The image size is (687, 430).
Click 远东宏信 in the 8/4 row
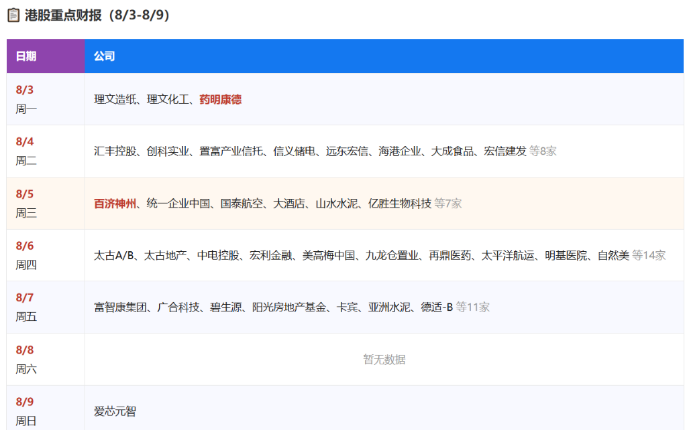click(x=347, y=151)
